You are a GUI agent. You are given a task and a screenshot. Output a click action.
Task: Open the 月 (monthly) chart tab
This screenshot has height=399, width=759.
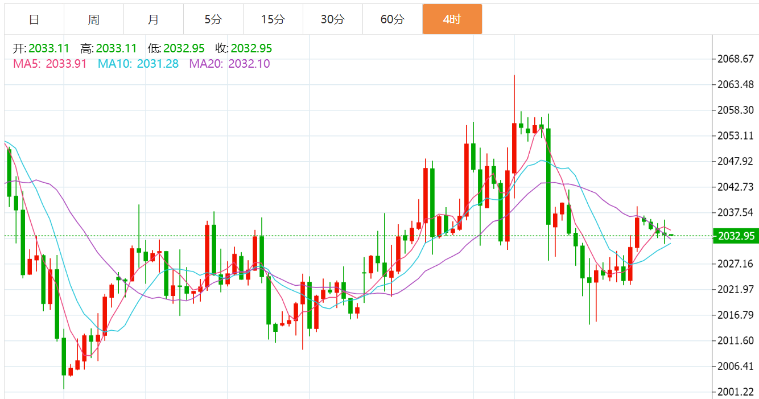click(154, 19)
